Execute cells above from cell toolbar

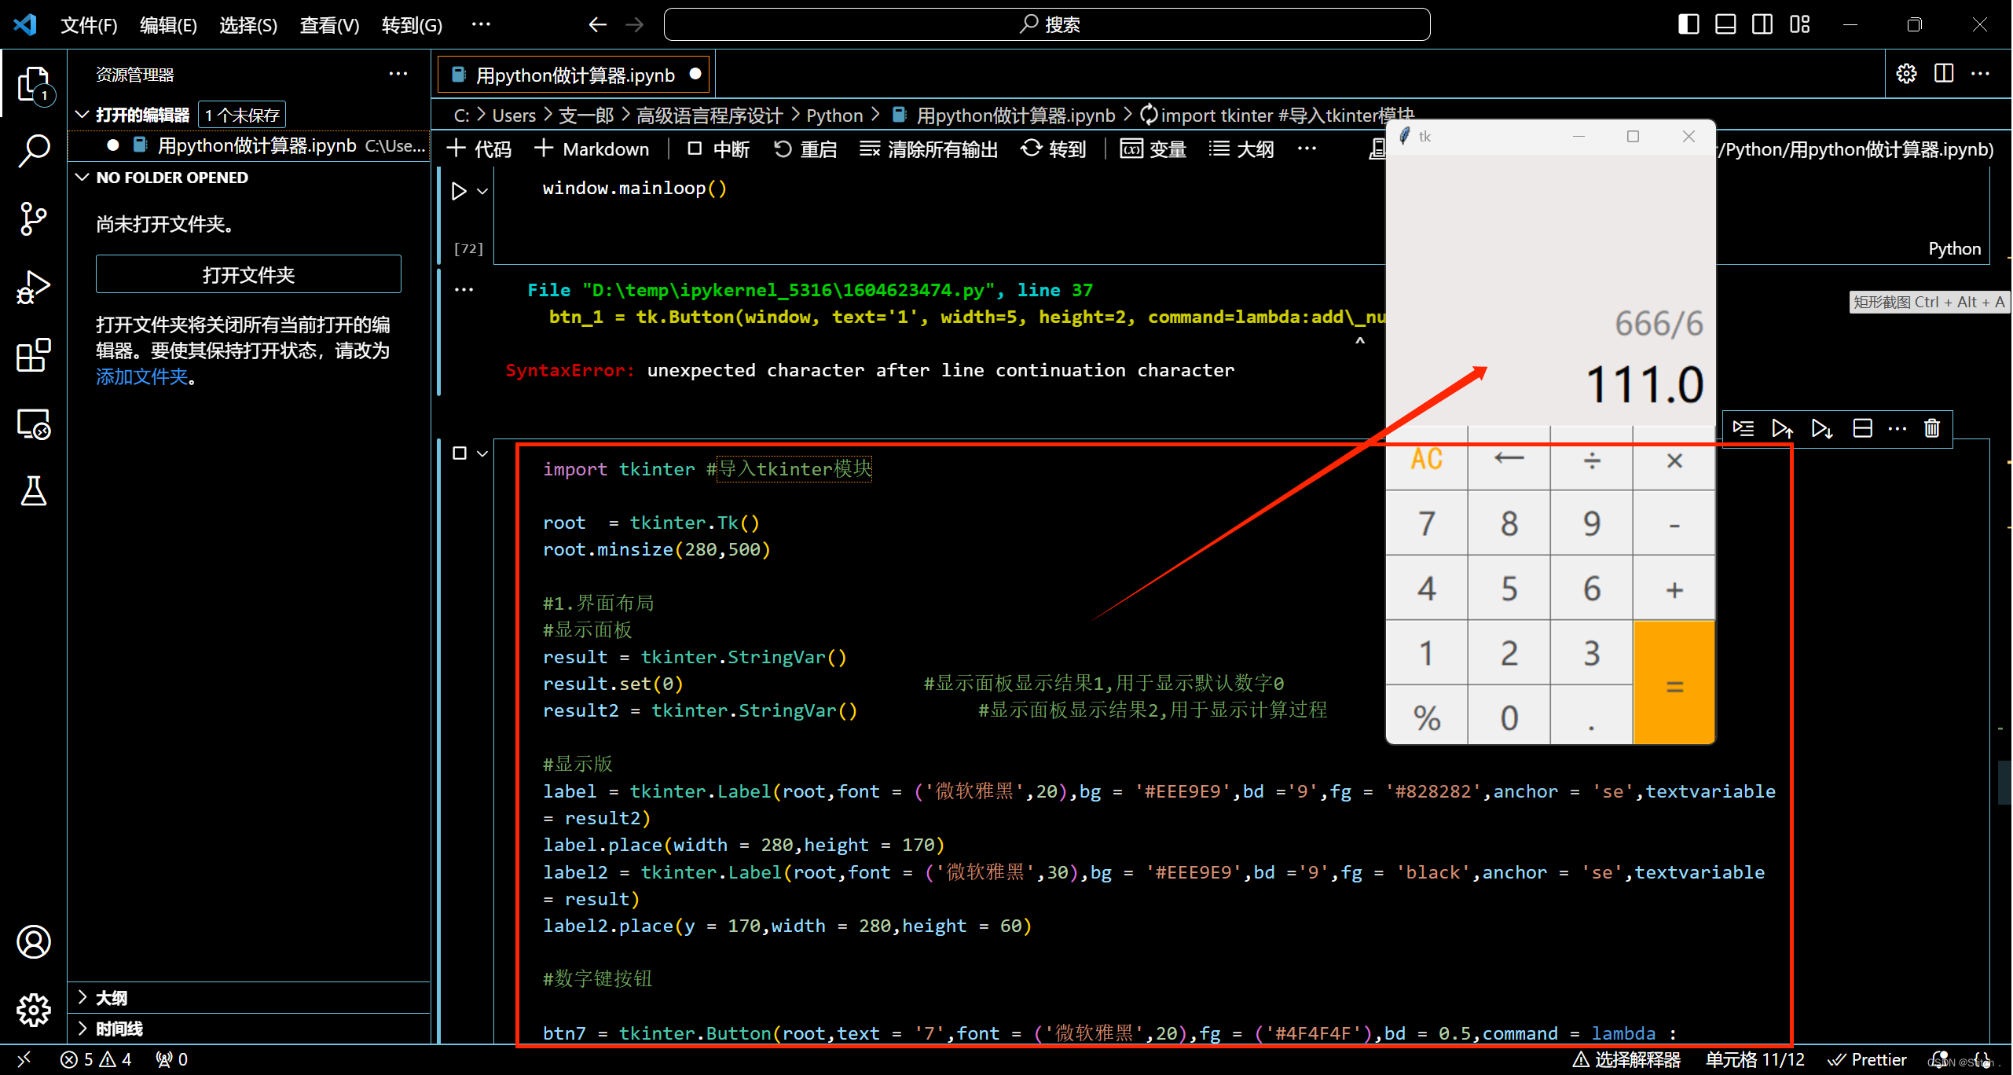[1782, 428]
